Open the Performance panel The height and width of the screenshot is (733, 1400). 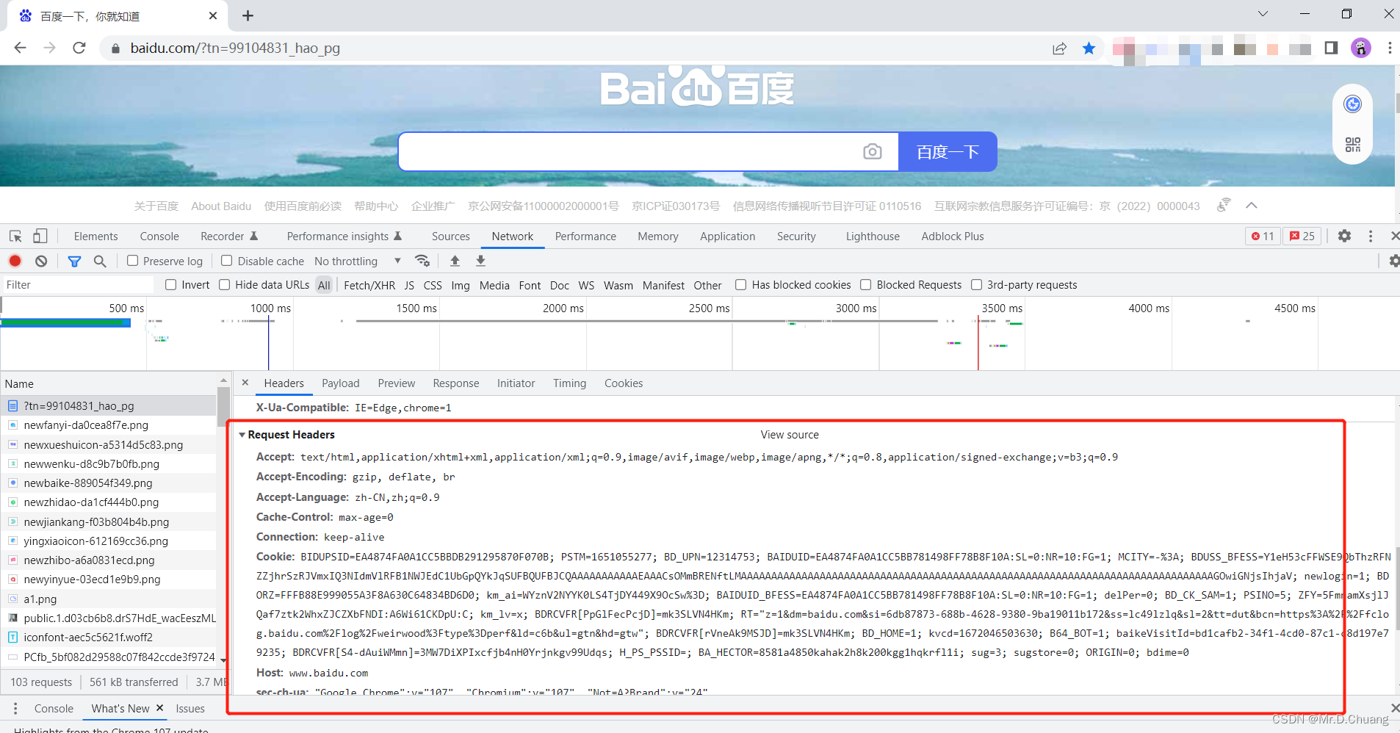click(585, 236)
